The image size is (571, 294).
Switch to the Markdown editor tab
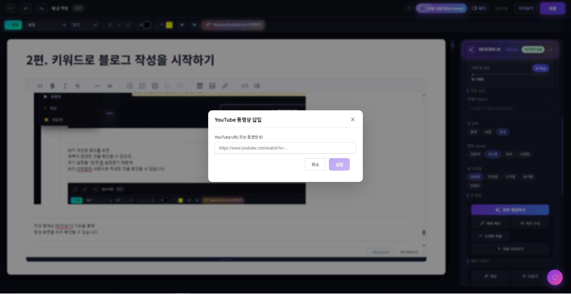point(381,252)
